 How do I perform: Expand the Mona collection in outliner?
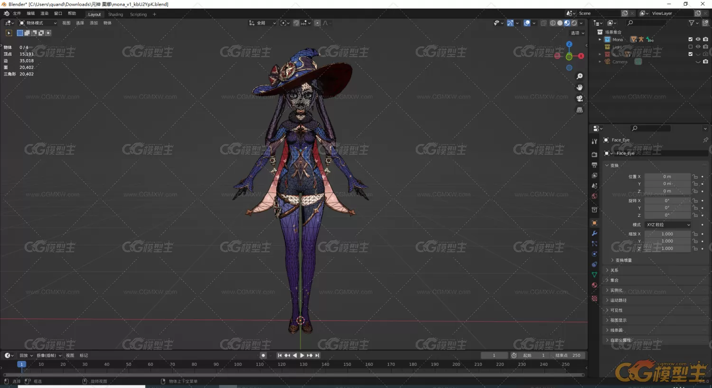click(600, 40)
